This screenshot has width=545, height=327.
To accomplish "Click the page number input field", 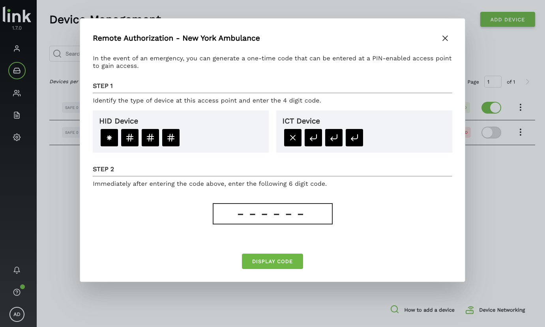I will [x=493, y=82].
